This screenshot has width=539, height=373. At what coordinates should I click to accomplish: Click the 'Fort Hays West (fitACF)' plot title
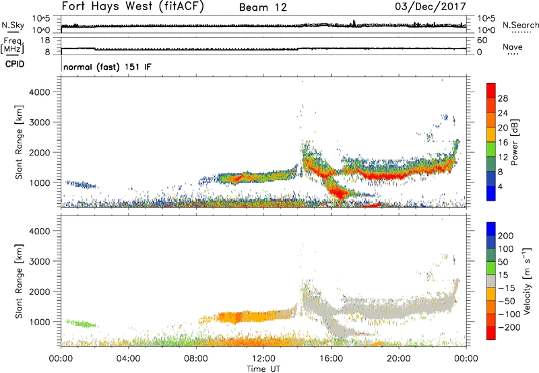pyautogui.click(x=133, y=7)
